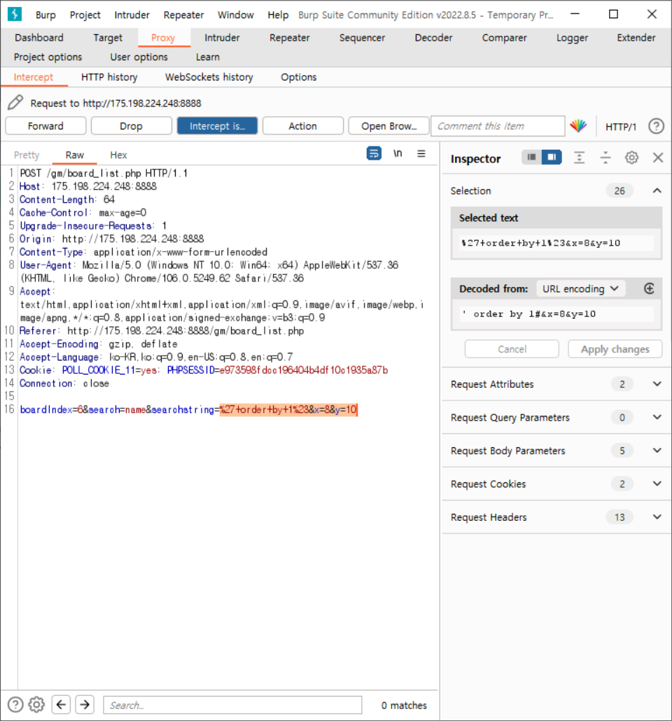The image size is (672, 721).
Task: Switch to the Decoder tab
Action: point(433,38)
